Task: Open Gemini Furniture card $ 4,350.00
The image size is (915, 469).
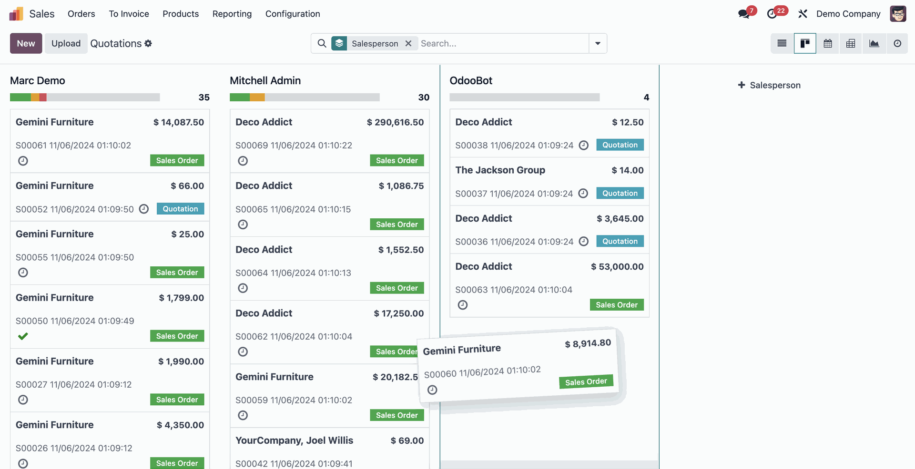Action: (110, 441)
